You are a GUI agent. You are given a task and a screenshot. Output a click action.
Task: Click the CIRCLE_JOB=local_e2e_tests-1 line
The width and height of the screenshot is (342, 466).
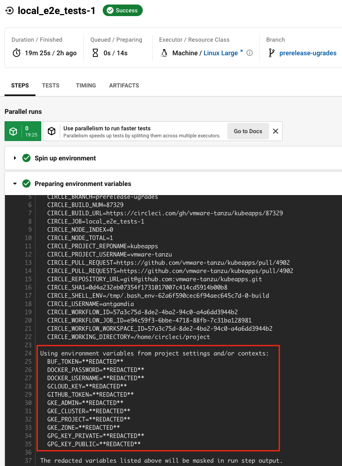point(95,221)
